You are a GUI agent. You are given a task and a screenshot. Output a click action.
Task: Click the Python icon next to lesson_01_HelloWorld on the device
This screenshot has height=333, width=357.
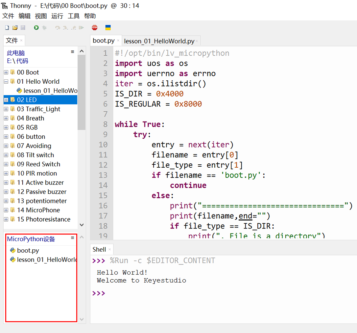point(13,260)
